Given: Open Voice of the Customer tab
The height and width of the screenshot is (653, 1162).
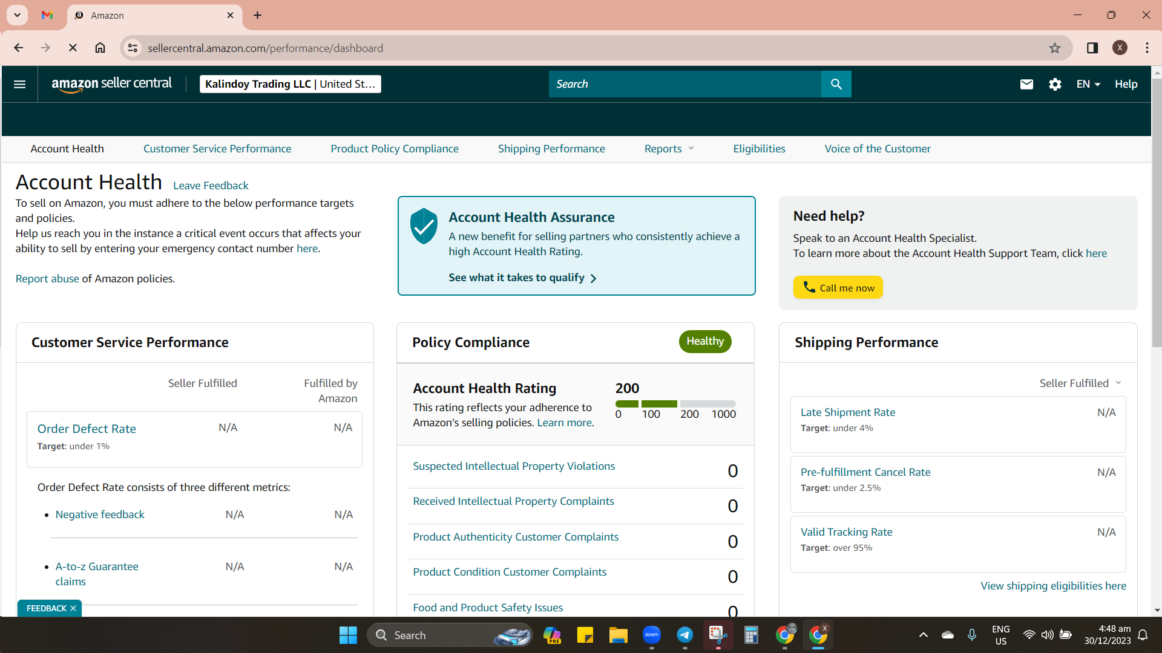Looking at the screenshot, I should (x=878, y=149).
